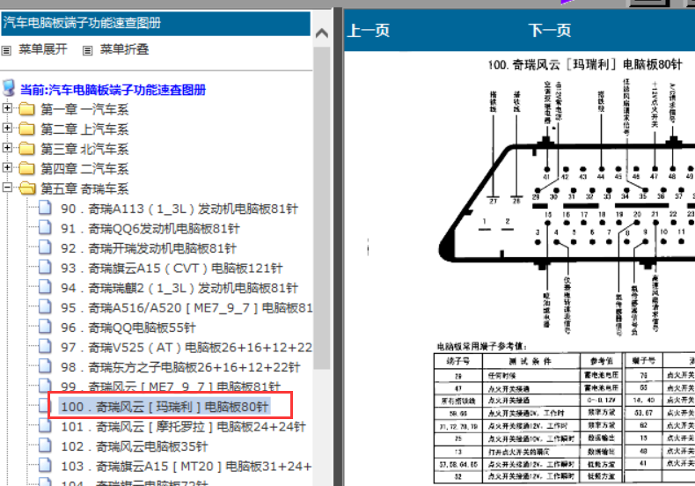Click the page icon of entry 97
Viewport: 695px width, 486px height.
click(45, 346)
